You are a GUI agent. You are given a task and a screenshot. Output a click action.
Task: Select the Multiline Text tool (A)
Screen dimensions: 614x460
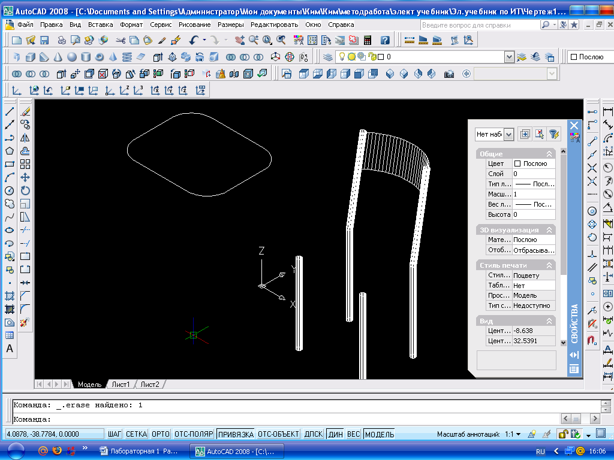click(x=10, y=349)
